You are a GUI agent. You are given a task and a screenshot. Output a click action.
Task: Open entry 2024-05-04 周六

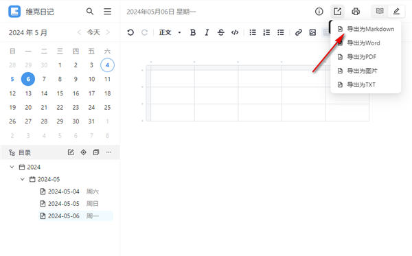coord(76,191)
